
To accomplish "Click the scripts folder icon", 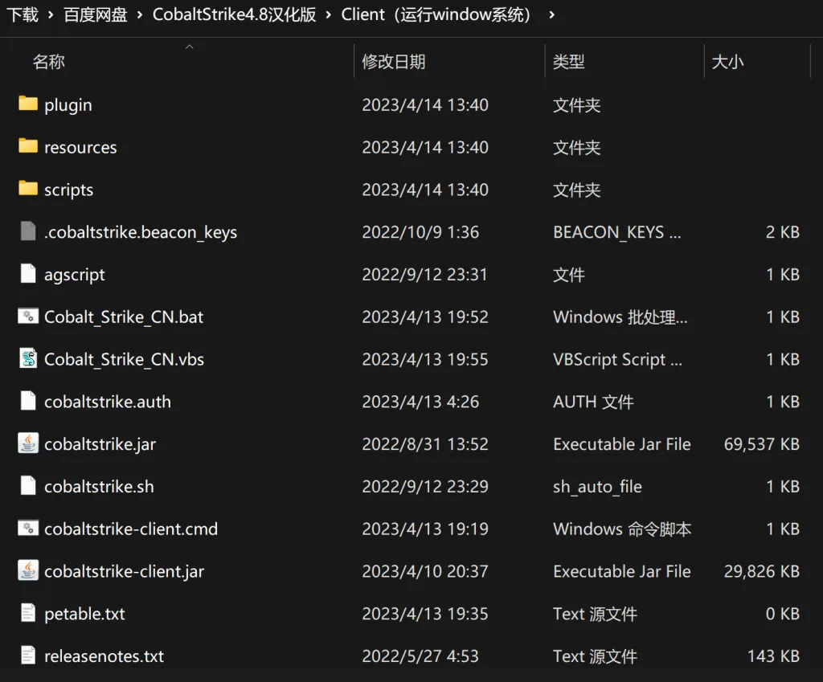I will coord(28,188).
